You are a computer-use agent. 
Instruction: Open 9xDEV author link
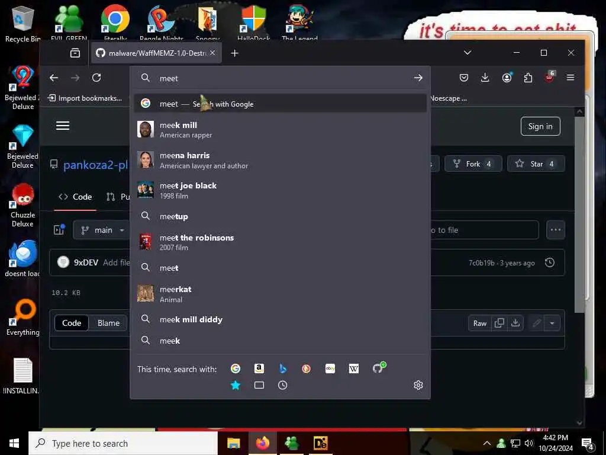click(x=86, y=262)
